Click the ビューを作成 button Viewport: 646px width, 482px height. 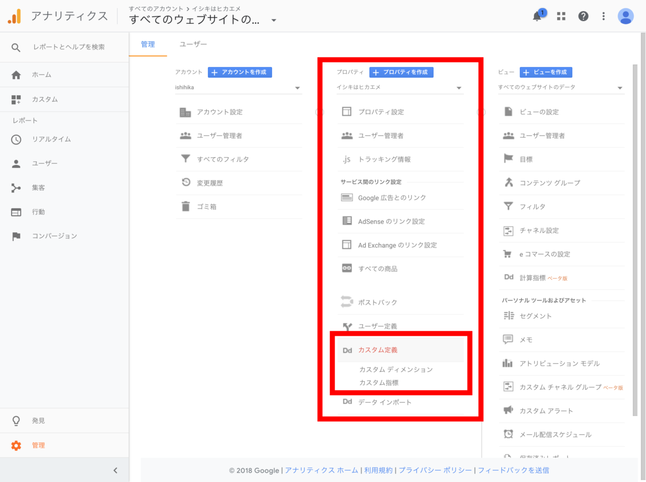(546, 72)
